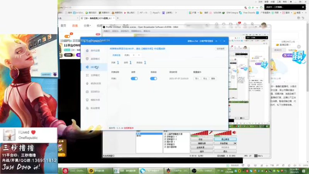Viewport: 309px width, 174px height.
Task: Adjust the desktop volume meter in OBS
Action: (223, 133)
